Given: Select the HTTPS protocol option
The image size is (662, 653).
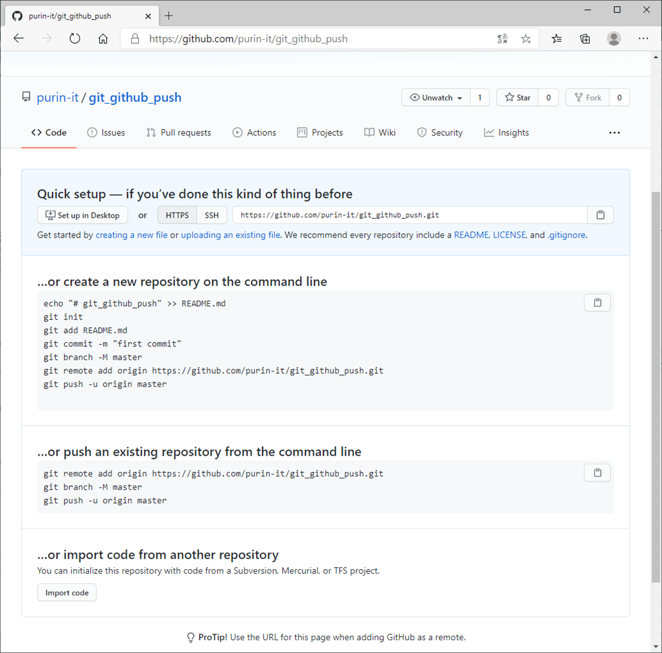Looking at the screenshot, I should (177, 215).
